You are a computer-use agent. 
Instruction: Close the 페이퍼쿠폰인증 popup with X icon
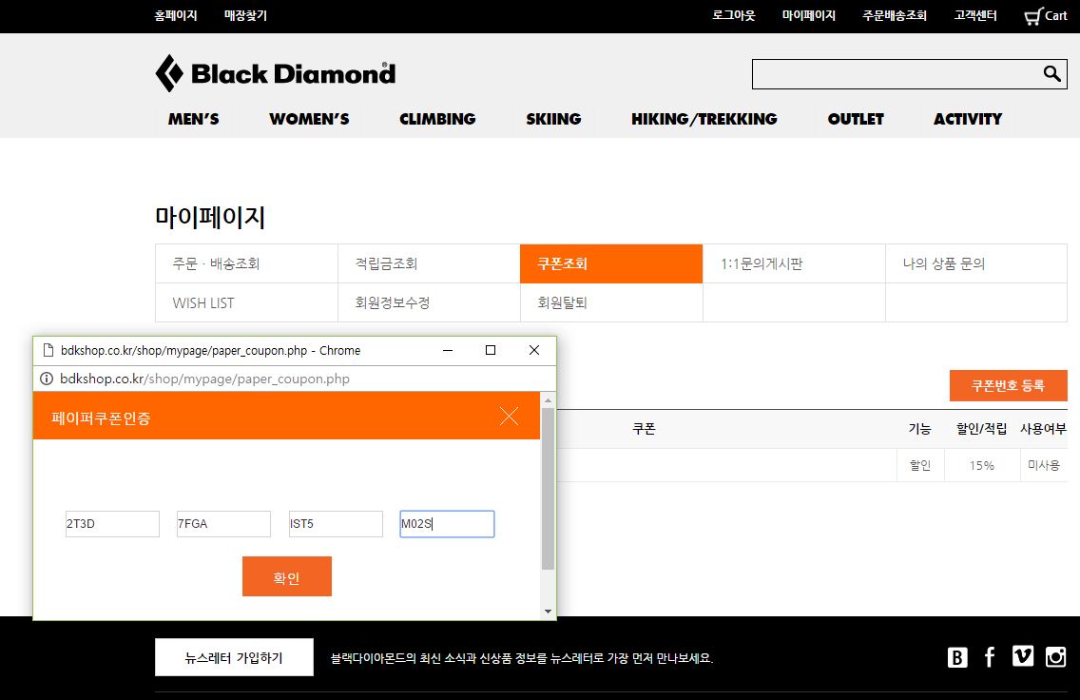coord(509,416)
